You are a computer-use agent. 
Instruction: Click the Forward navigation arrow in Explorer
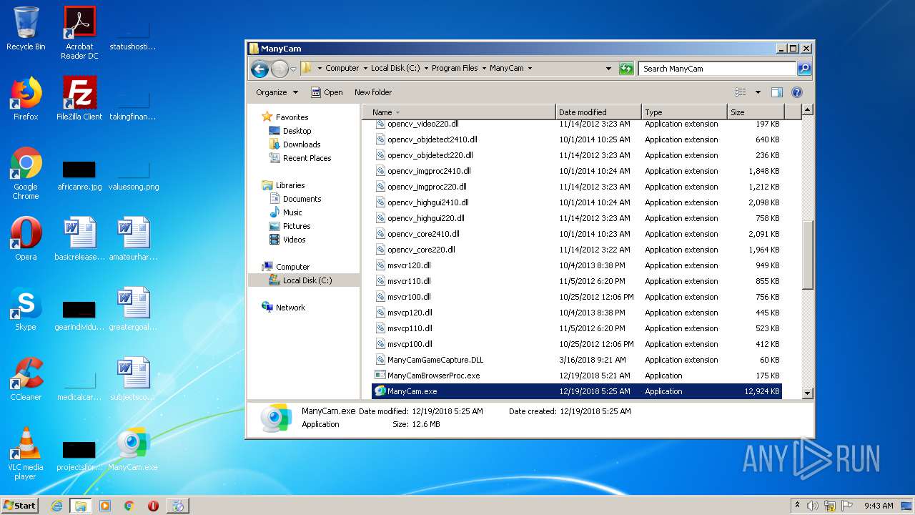[280, 69]
